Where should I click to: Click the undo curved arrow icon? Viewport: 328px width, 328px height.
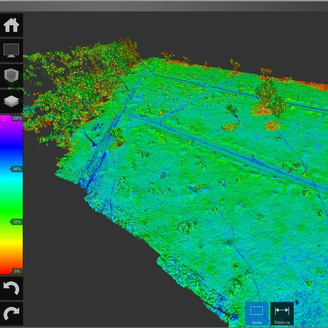(11, 287)
